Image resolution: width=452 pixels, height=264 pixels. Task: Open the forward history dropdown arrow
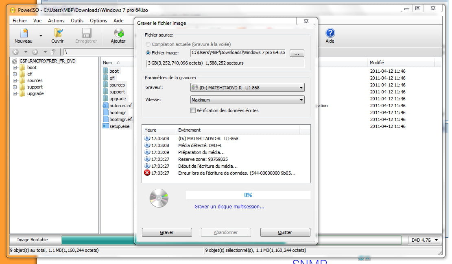point(45,52)
